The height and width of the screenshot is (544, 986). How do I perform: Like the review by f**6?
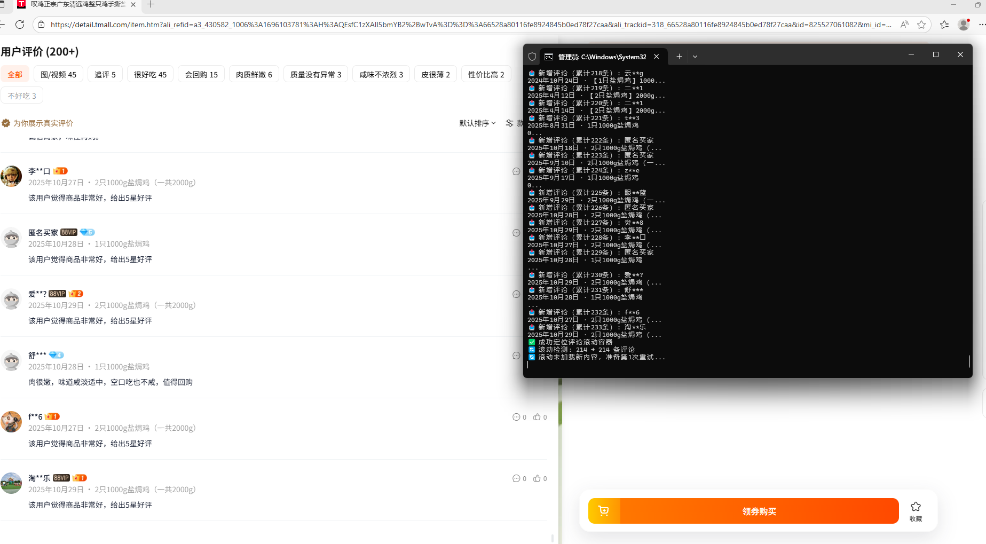tap(537, 417)
